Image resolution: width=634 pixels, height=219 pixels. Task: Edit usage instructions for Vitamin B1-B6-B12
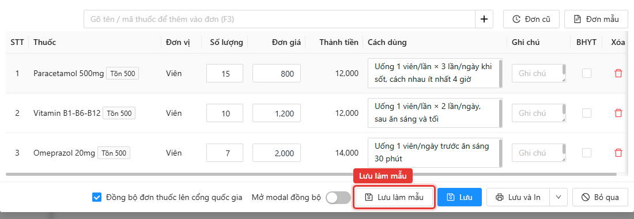435,113
